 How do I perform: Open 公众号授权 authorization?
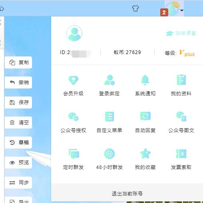[x=74, y=123]
